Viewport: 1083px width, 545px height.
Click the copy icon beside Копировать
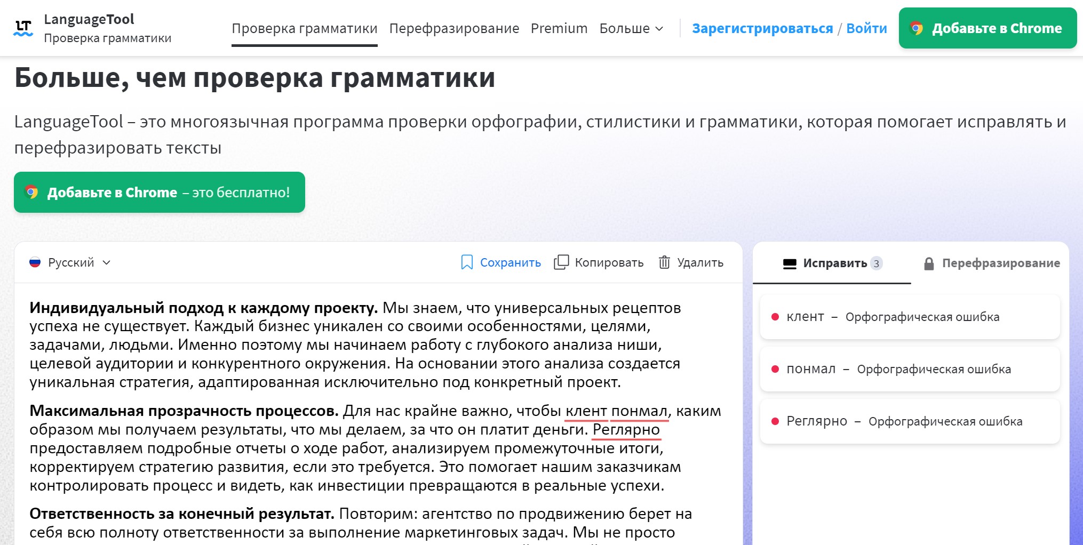pos(561,262)
